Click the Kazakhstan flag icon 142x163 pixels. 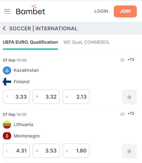click(x=7, y=70)
